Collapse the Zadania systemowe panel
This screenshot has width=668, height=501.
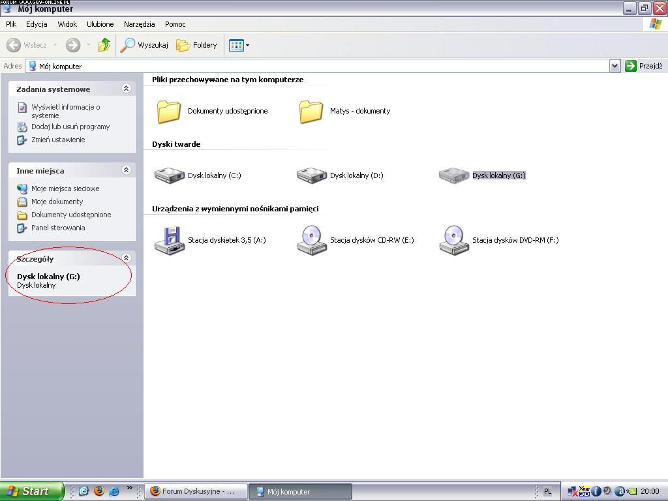point(127,89)
